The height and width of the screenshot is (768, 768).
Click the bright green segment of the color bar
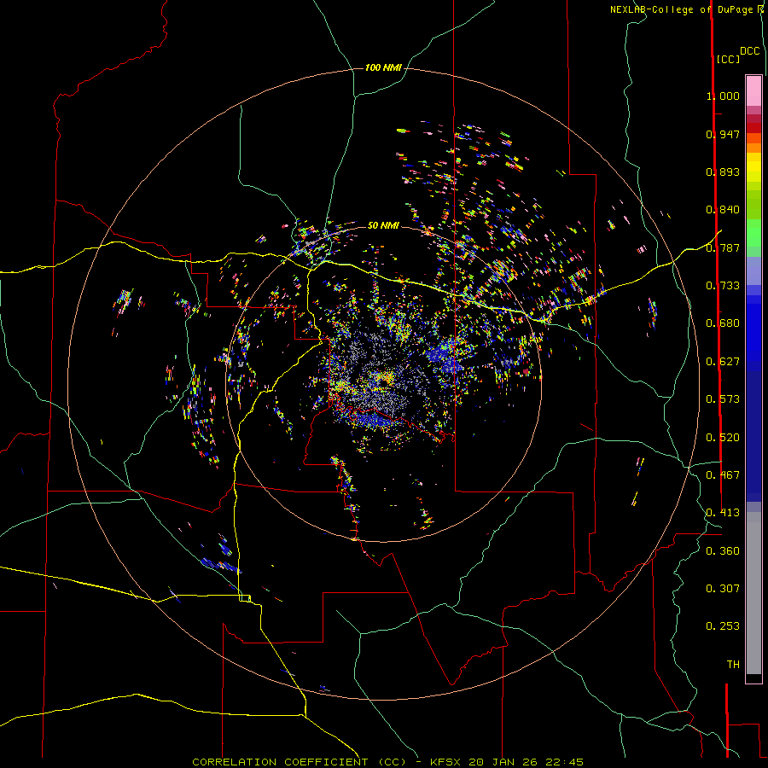pos(753,232)
